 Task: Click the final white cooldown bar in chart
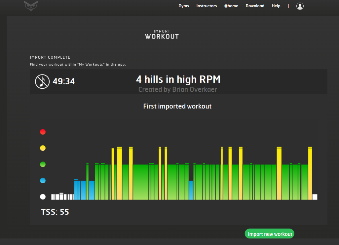(x=315, y=197)
